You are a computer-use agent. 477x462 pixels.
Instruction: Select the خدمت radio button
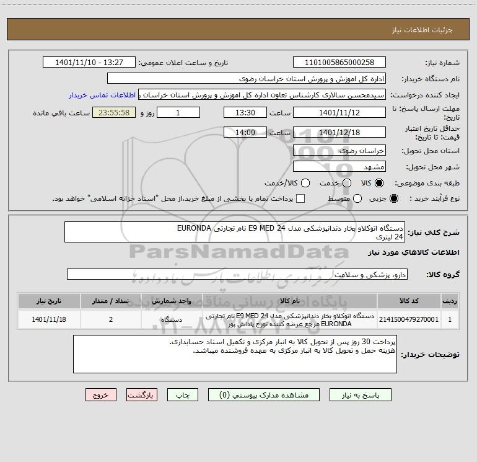click(347, 183)
